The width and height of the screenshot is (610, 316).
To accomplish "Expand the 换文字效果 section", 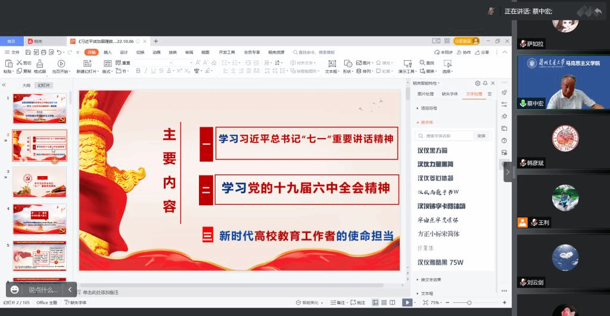I will (x=430, y=279).
